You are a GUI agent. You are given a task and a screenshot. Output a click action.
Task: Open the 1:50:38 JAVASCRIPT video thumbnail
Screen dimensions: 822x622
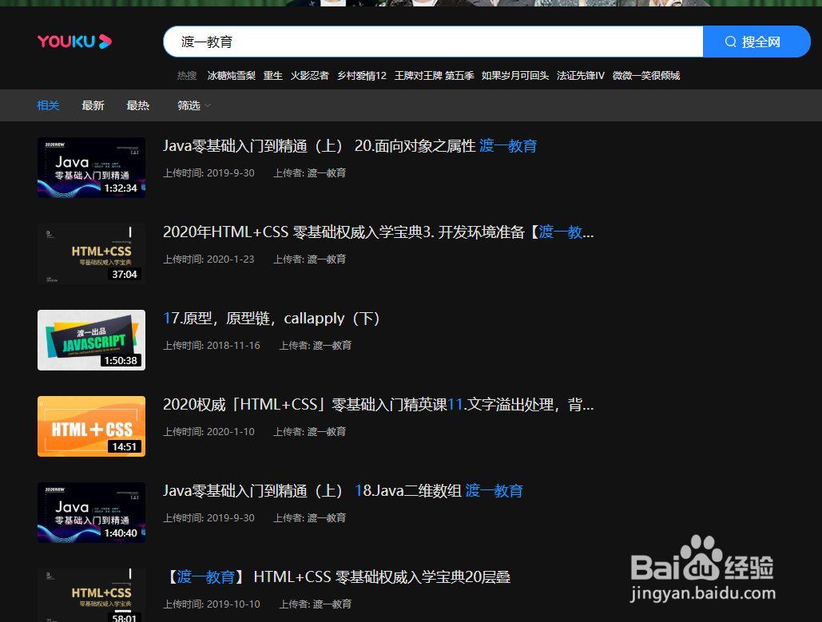[91, 340]
